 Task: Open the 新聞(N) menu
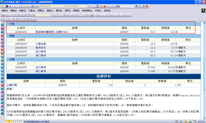point(76,11)
